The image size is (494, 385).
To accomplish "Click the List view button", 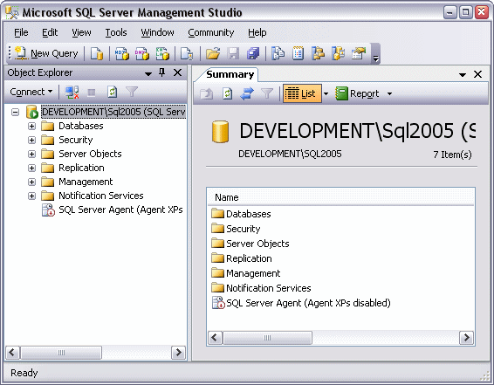I will (x=302, y=93).
